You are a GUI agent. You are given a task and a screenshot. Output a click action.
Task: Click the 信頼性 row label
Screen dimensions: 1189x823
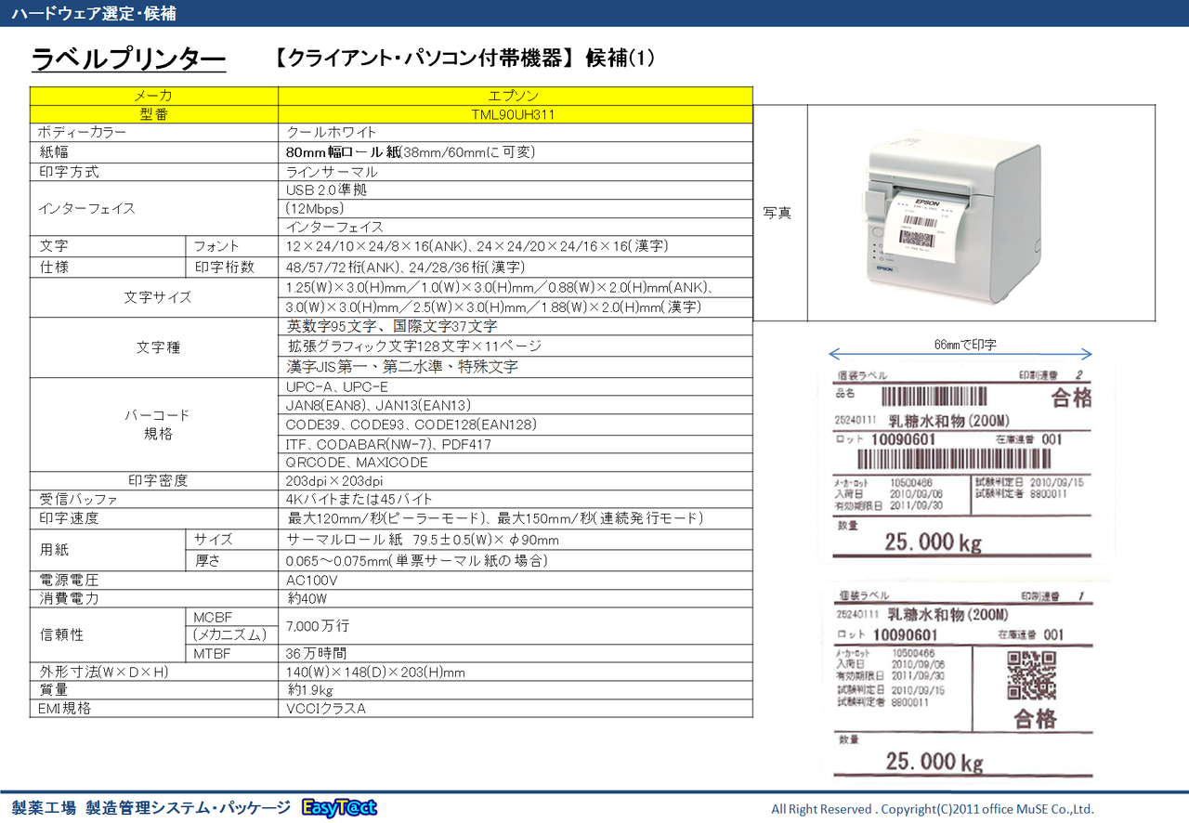(61, 635)
